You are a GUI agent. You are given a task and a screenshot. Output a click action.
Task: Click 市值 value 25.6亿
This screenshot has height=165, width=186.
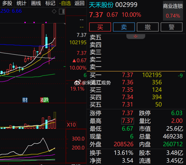pos(174,129)
